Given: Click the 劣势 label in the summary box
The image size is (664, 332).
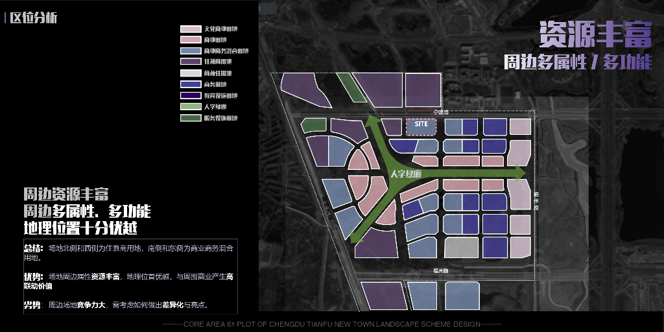Looking at the screenshot, I should click(x=34, y=305).
